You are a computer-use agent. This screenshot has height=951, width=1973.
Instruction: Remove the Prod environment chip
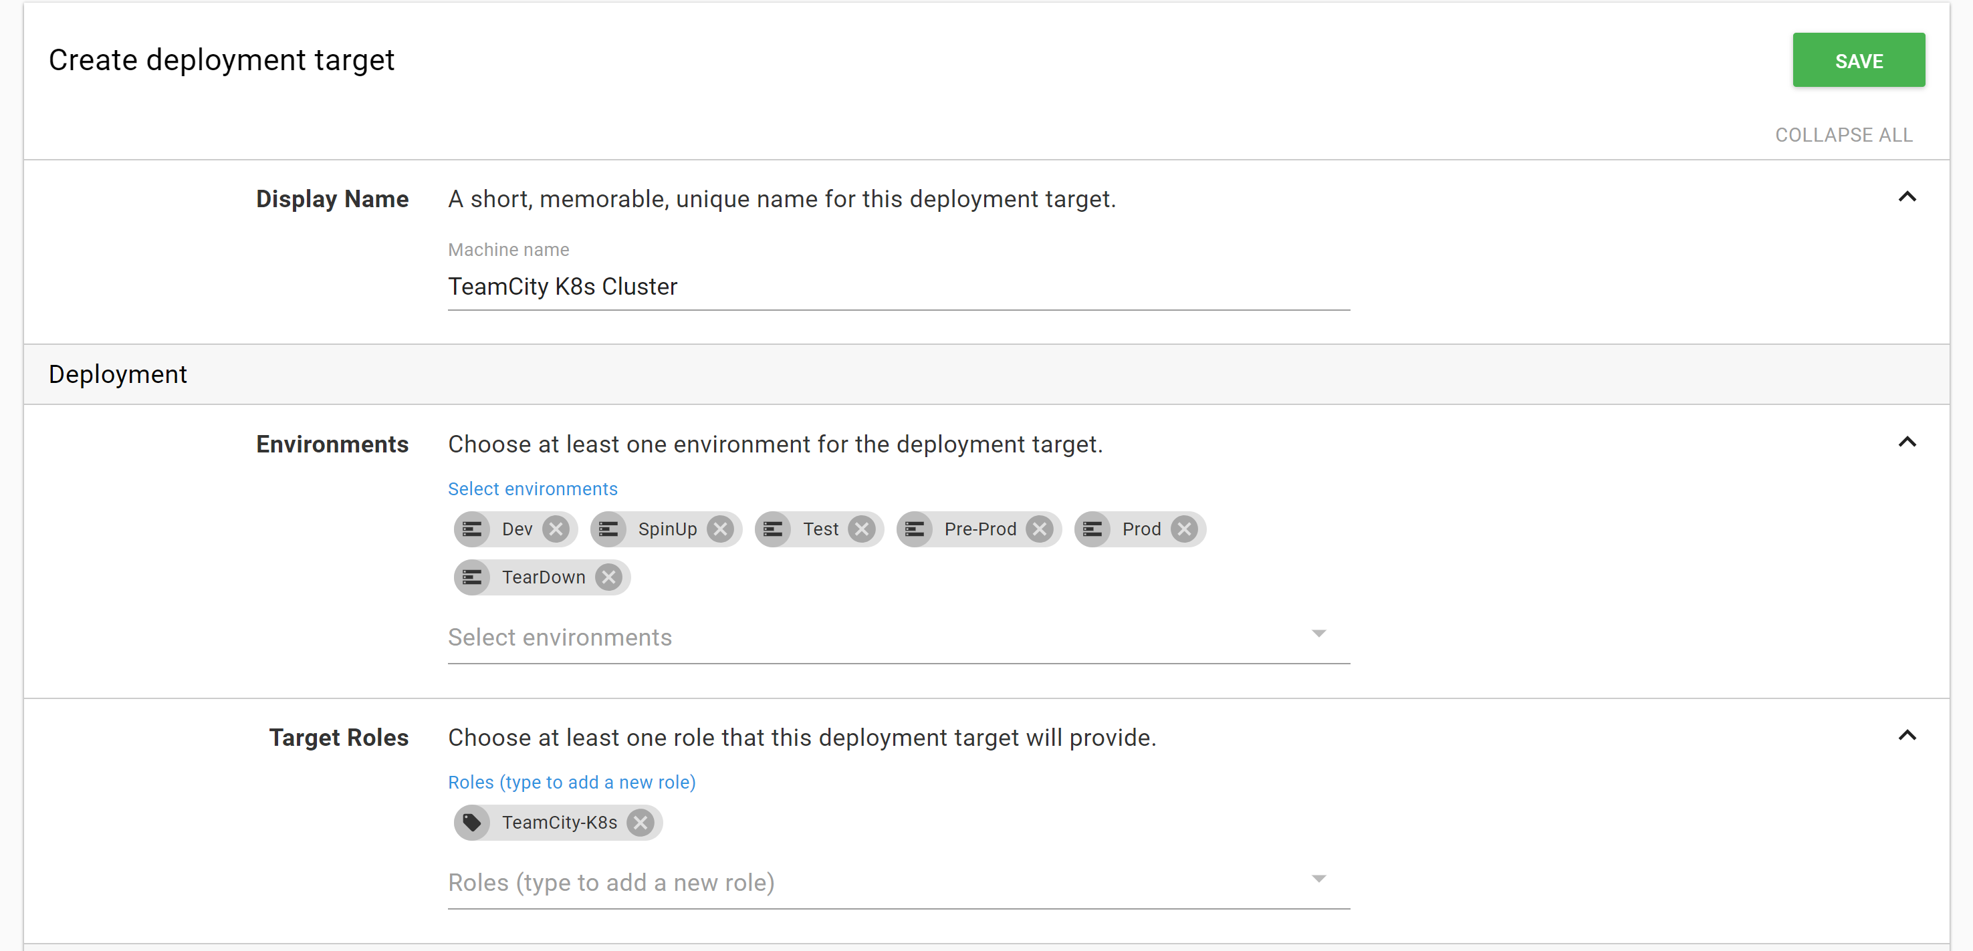(1184, 529)
